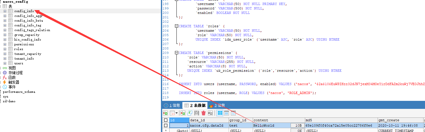Collapse the CREATE TABLE permissions code block
The height and width of the screenshot is (132, 425).
coord(176,53)
